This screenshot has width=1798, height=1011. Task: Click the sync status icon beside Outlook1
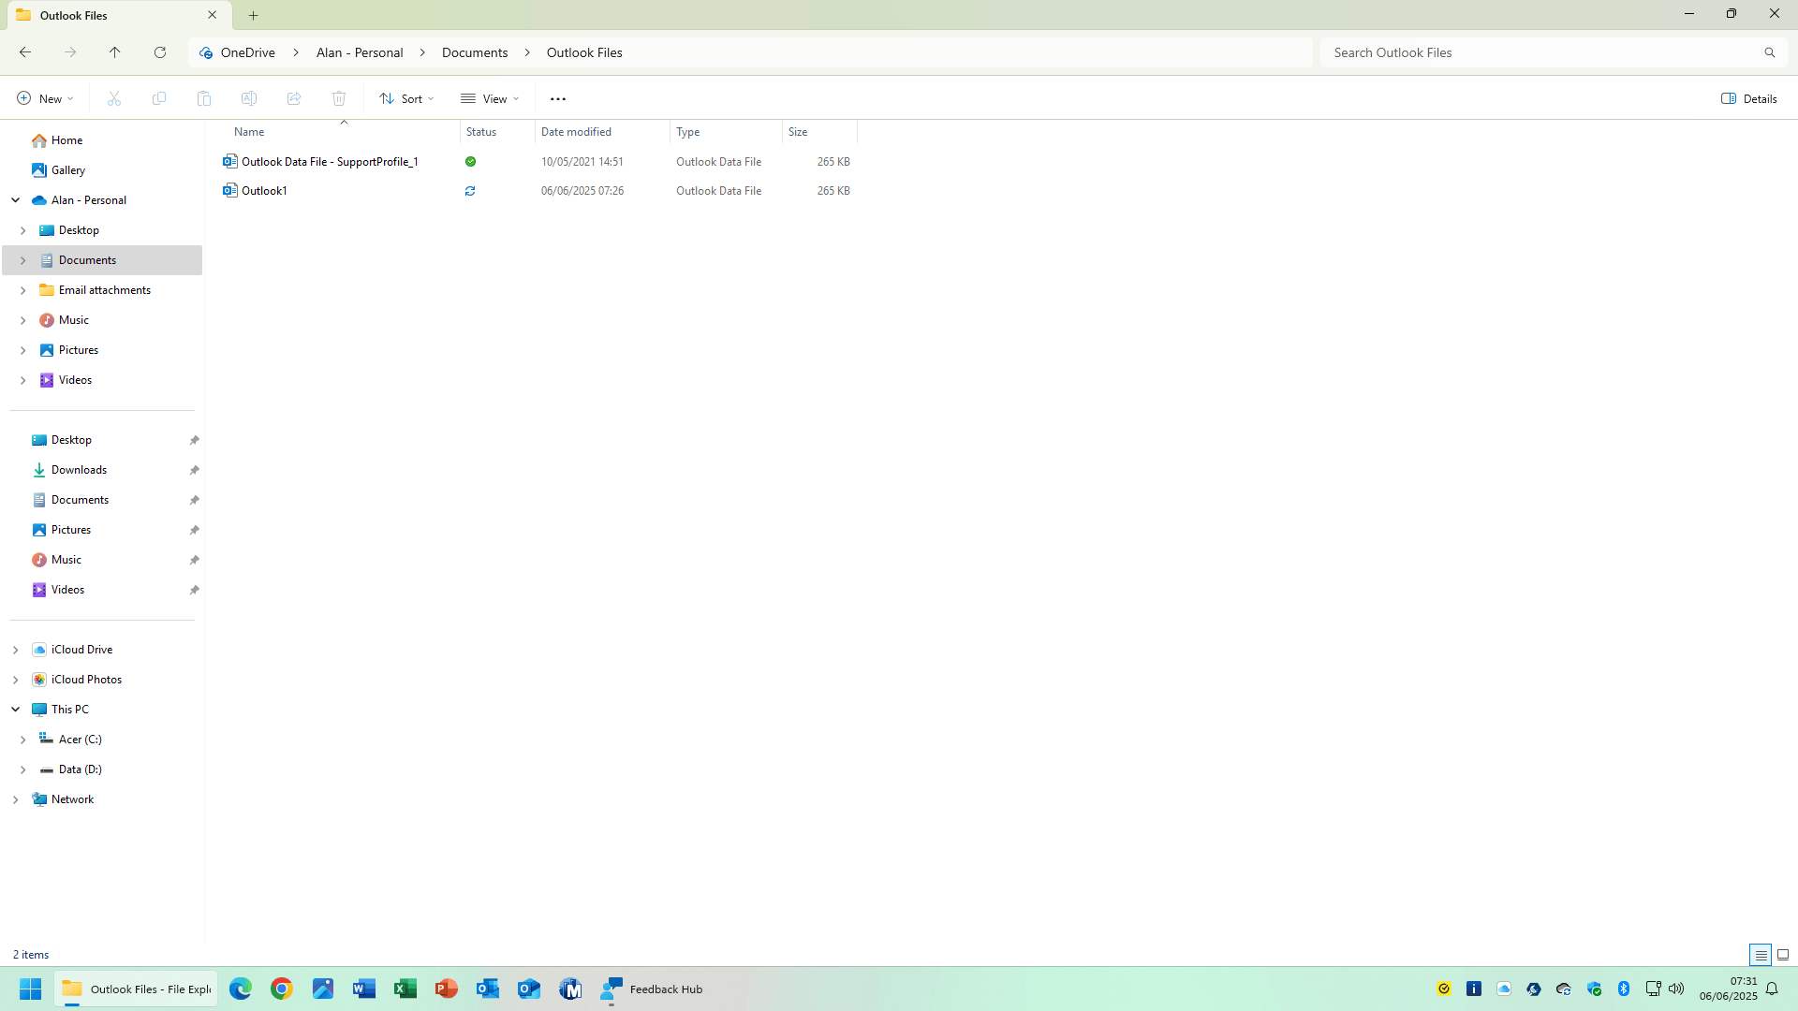click(469, 190)
